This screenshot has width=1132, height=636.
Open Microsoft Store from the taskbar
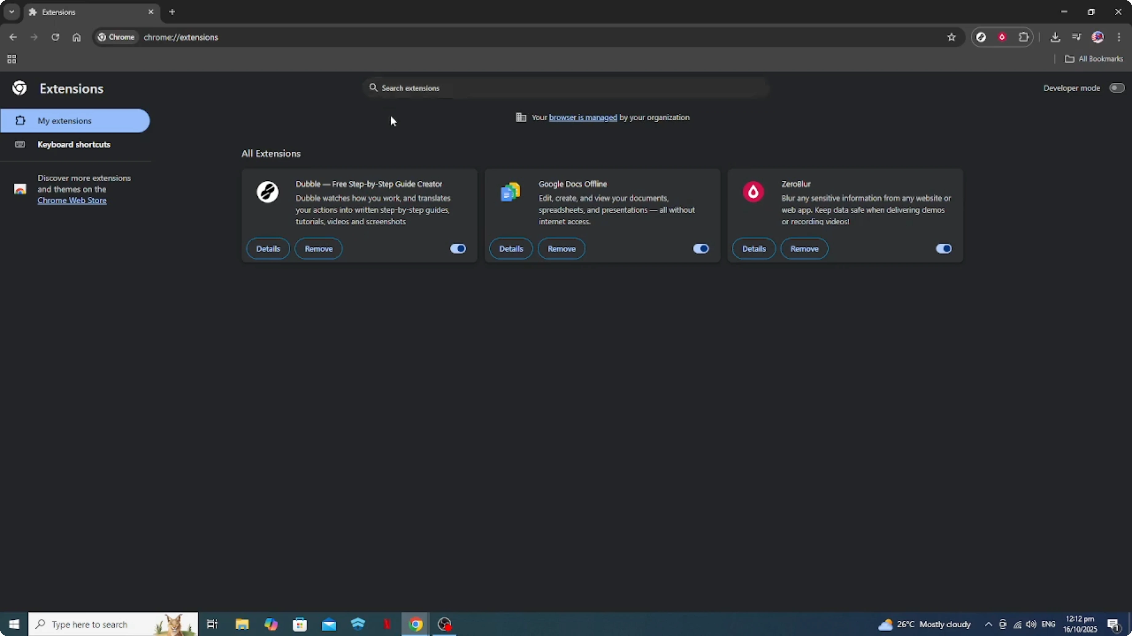click(x=300, y=624)
